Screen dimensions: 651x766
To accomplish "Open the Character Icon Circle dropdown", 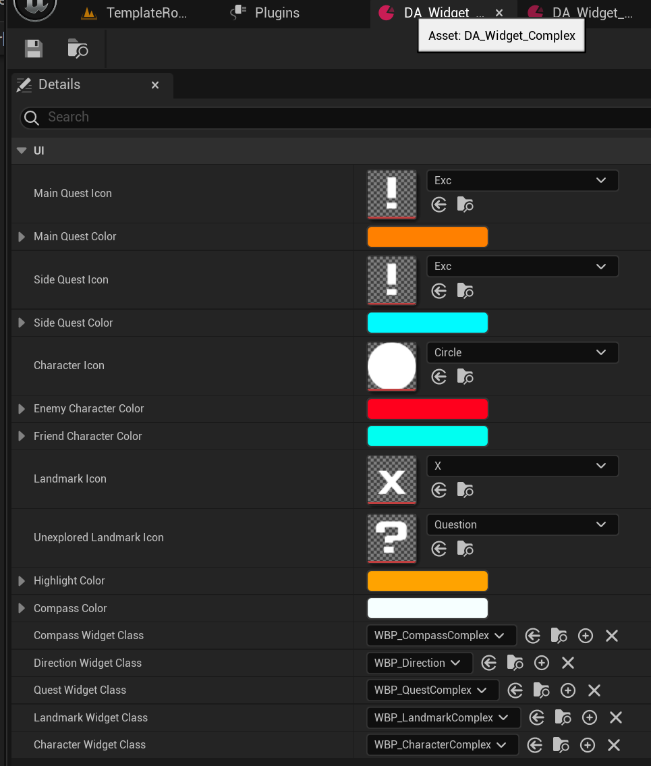I will tap(522, 353).
